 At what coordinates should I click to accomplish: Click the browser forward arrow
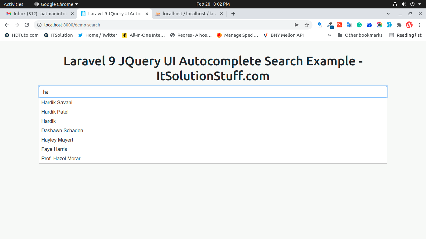click(17, 25)
